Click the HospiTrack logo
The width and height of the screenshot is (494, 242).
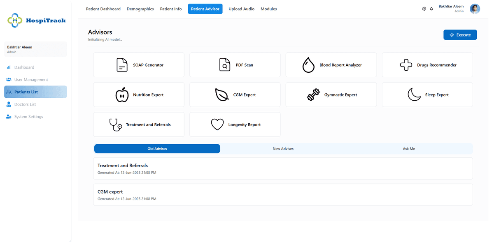[x=36, y=20]
